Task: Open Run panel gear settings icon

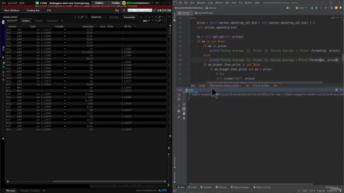Action: [336, 90]
